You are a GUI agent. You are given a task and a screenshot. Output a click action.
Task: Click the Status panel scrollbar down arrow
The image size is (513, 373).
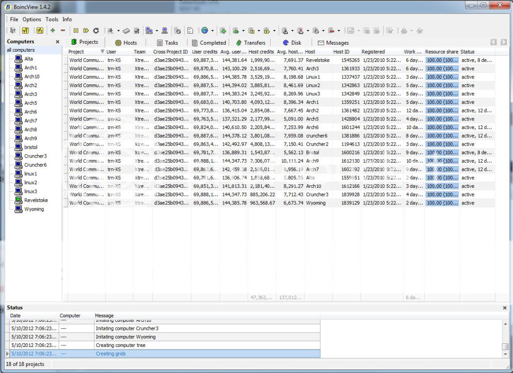(x=505, y=354)
